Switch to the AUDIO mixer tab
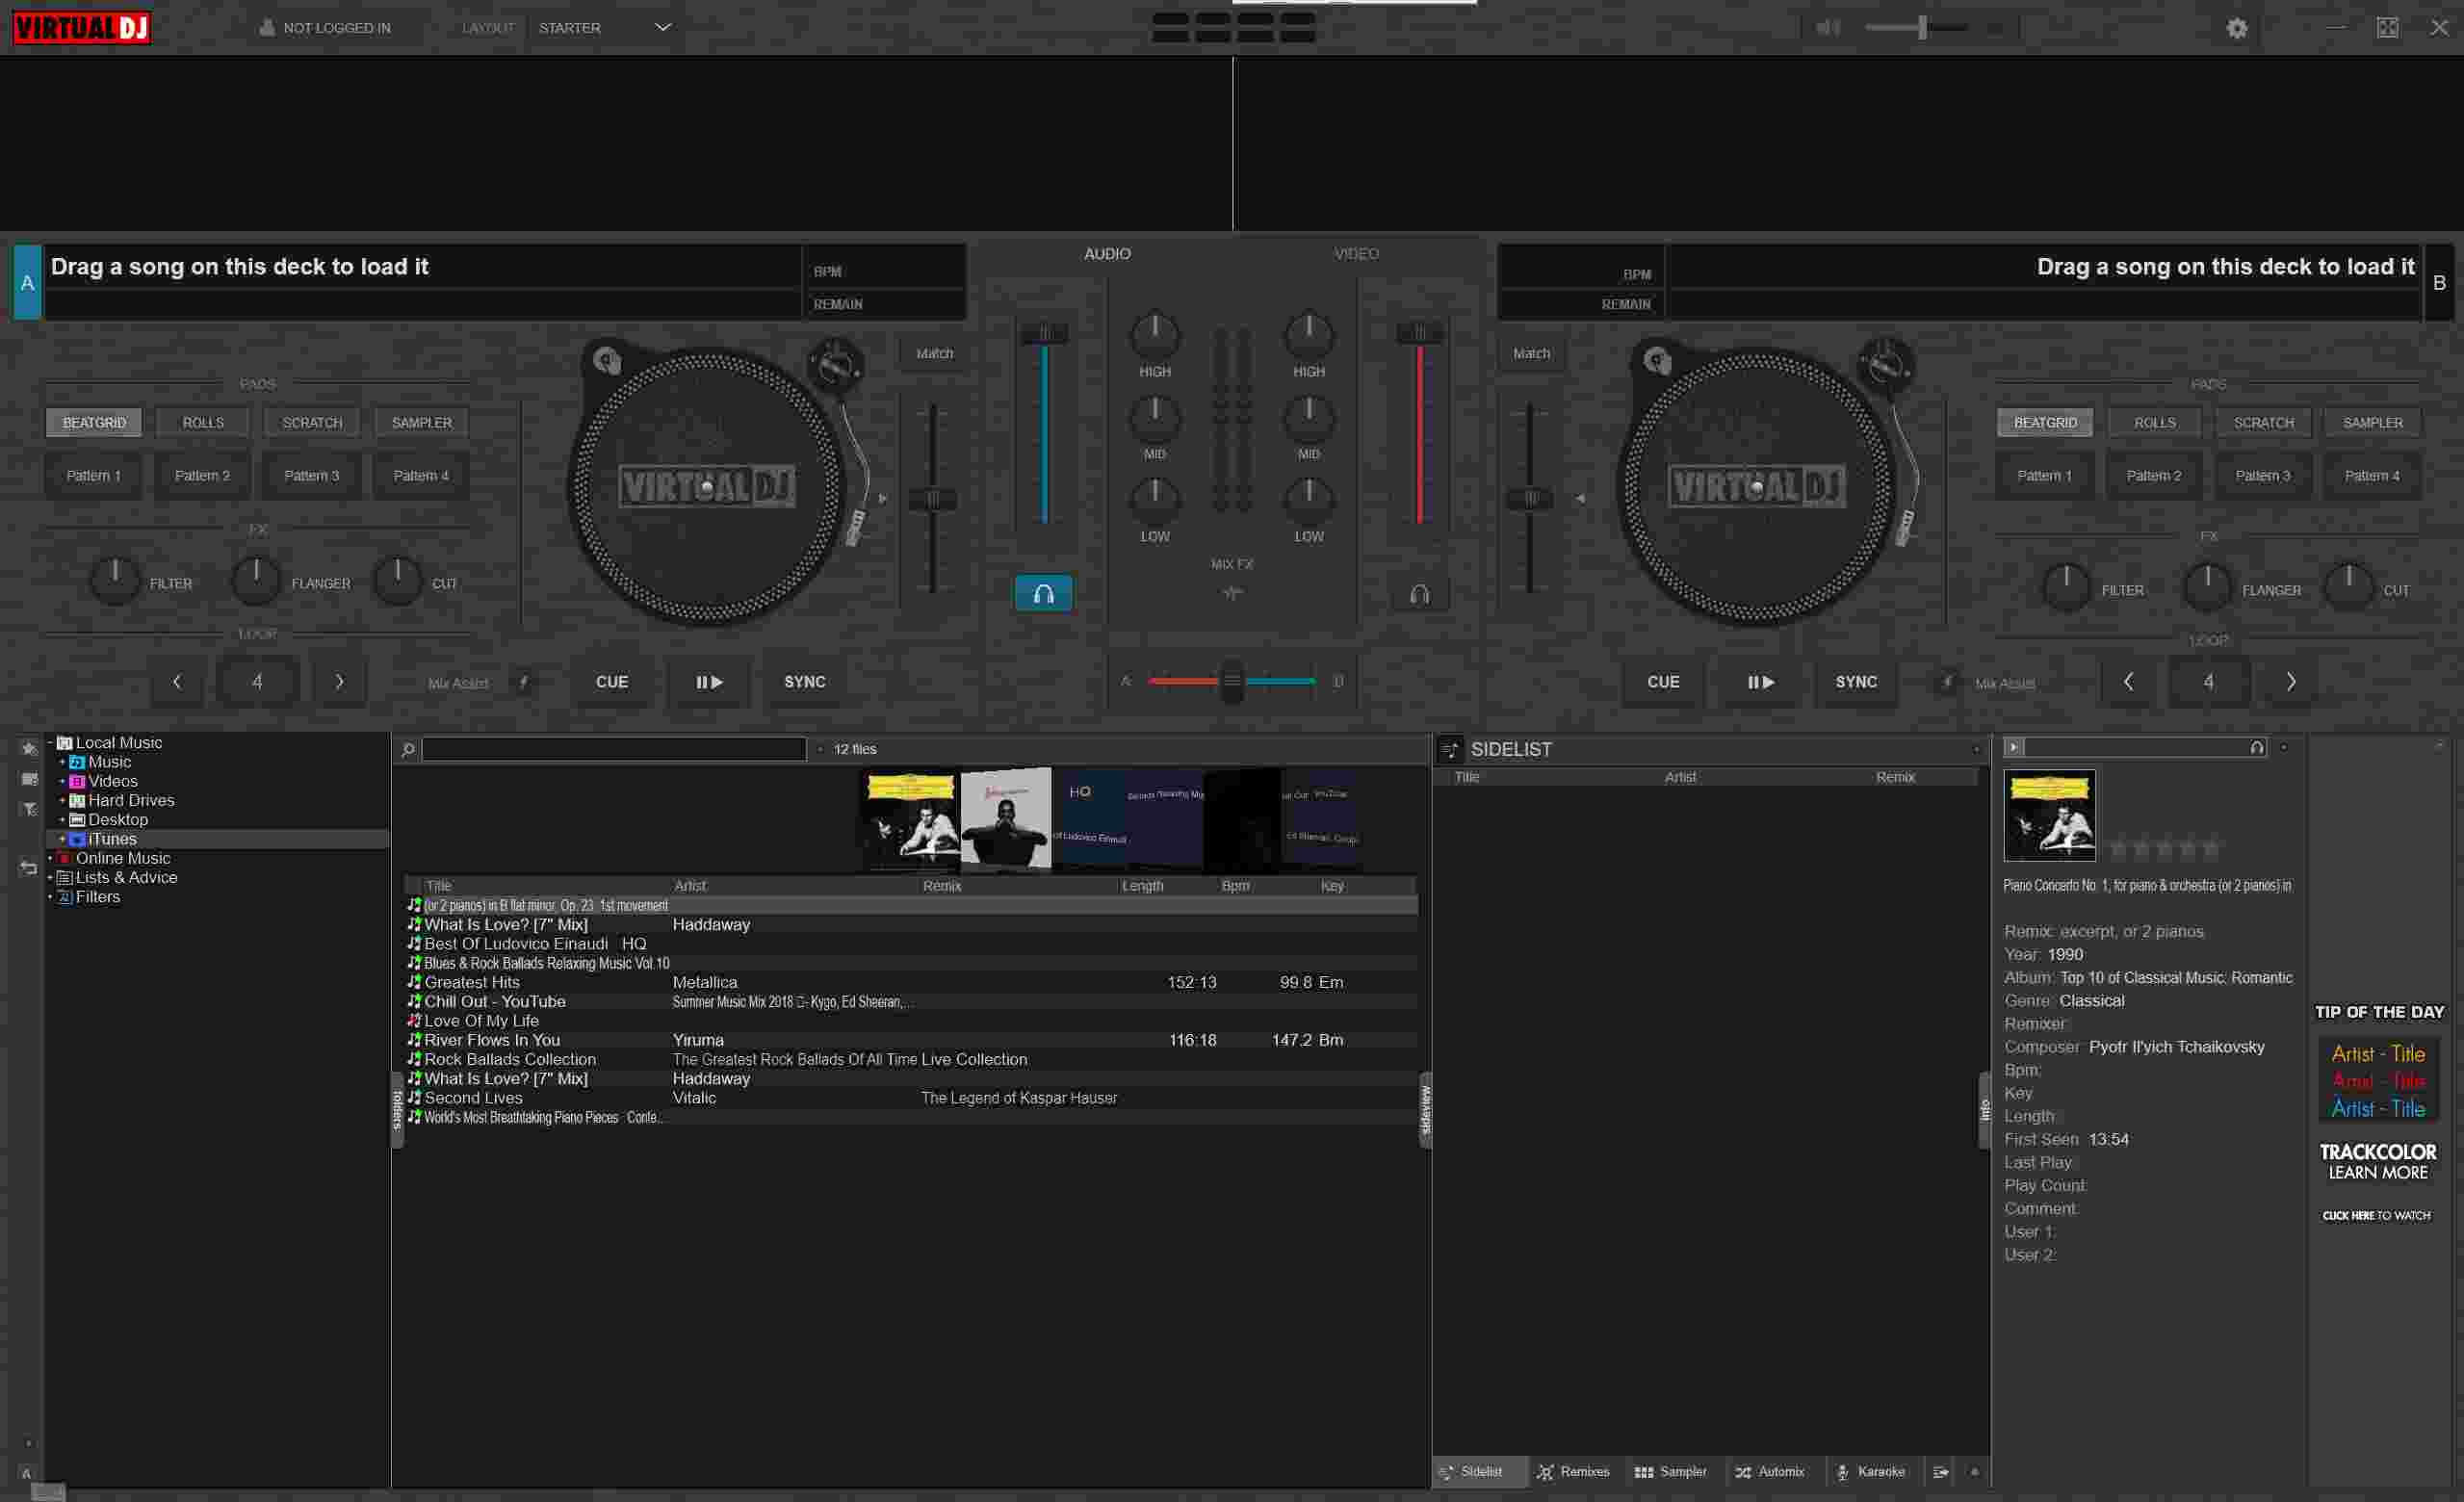Viewport: 2464px width, 1502px height. pyautogui.click(x=1107, y=254)
